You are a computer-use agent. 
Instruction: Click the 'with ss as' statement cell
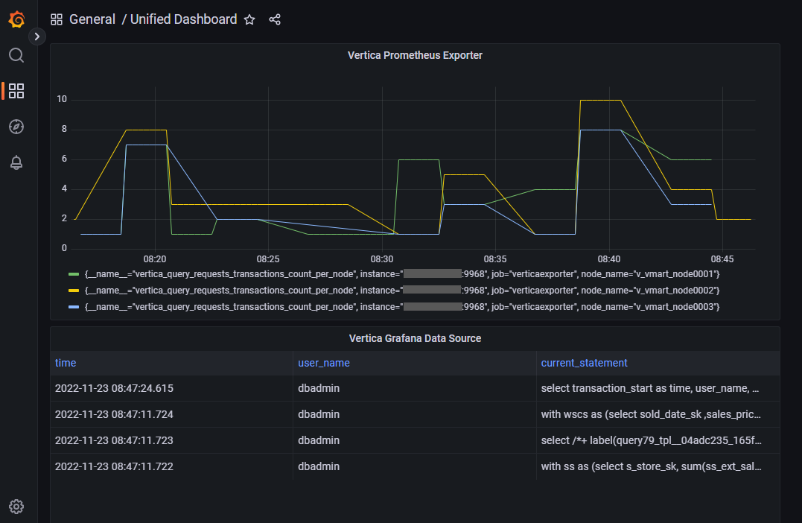[x=658, y=466]
